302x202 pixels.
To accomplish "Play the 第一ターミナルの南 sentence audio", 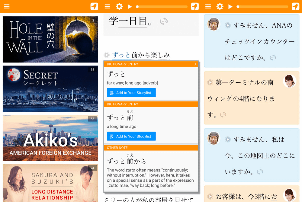I will point(210,82).
